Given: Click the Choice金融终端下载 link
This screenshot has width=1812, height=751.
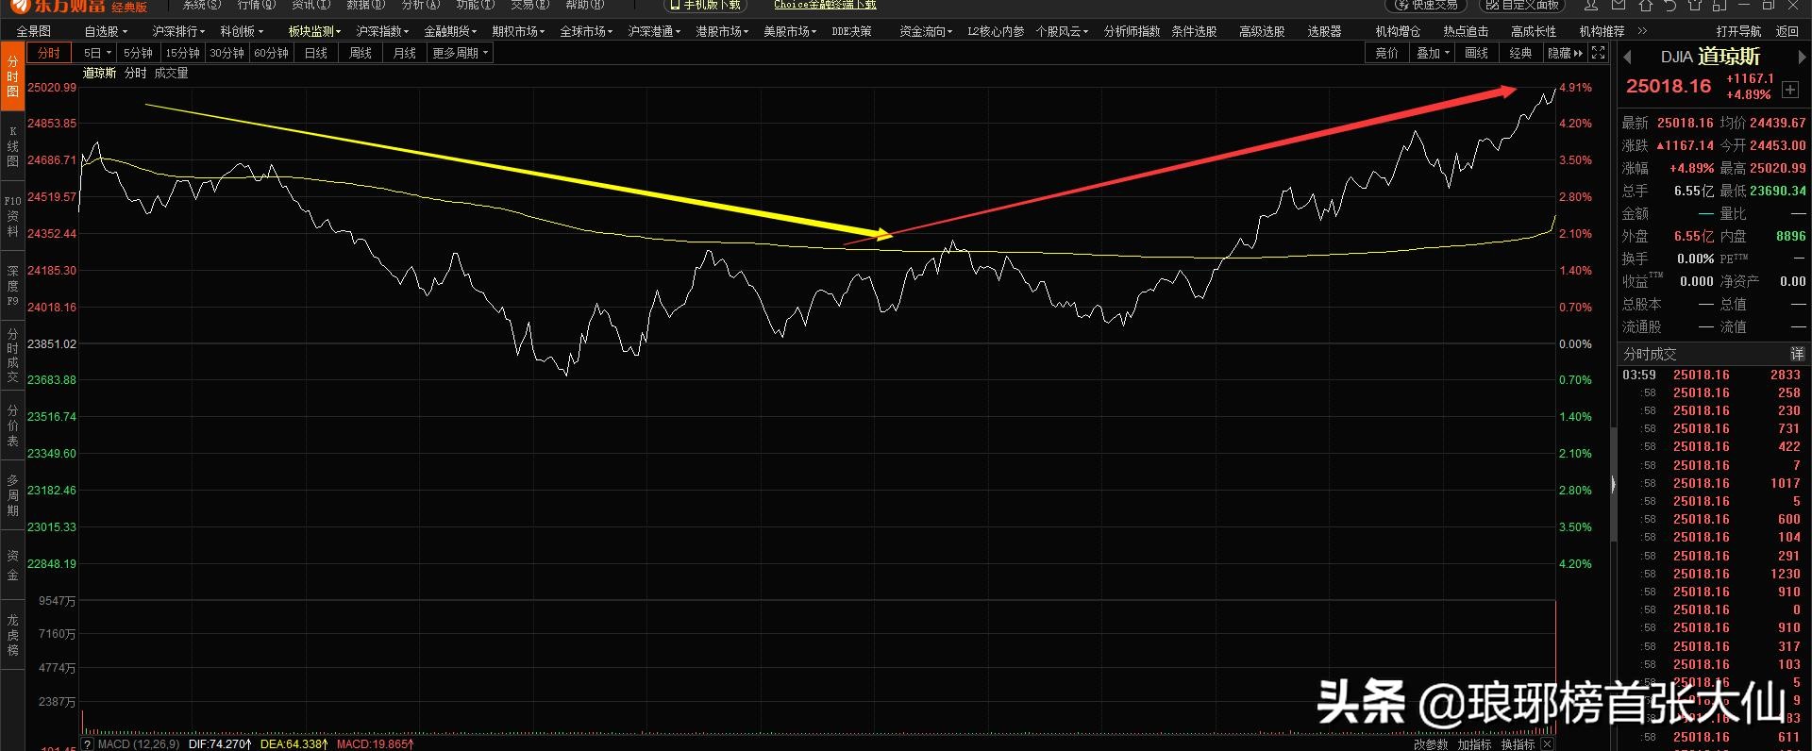Looking at the screenshot, I should pyautogui.click(x=825, y=5).
